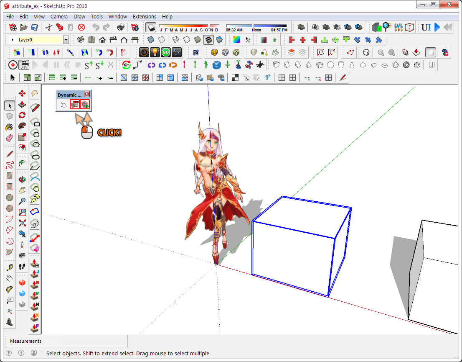This screenshot has height=362, width=462.
Task: Open Model Info icon
Action: tap(135, 28)
